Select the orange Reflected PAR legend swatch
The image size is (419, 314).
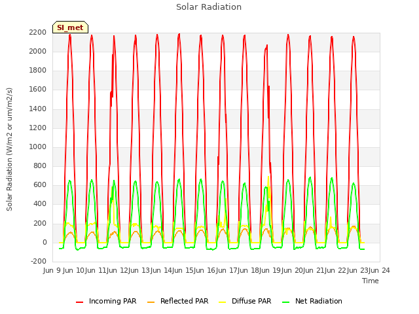pyautogui.click(x=151, y=302)
